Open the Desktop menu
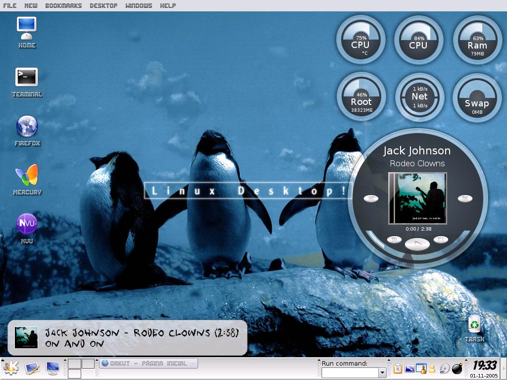Viewport: 507px width, 380px height. [103, 5]
